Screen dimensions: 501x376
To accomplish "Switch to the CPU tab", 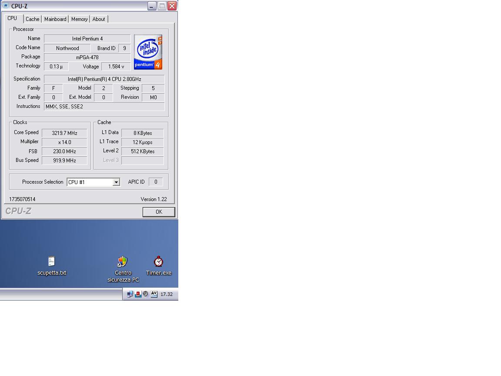I will 13,19.
